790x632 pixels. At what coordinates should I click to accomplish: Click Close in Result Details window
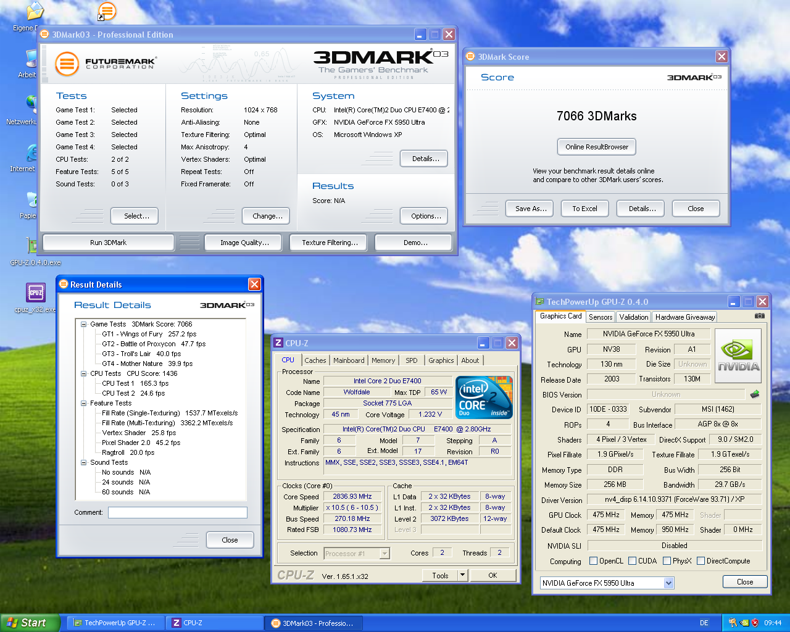(230, 540)
